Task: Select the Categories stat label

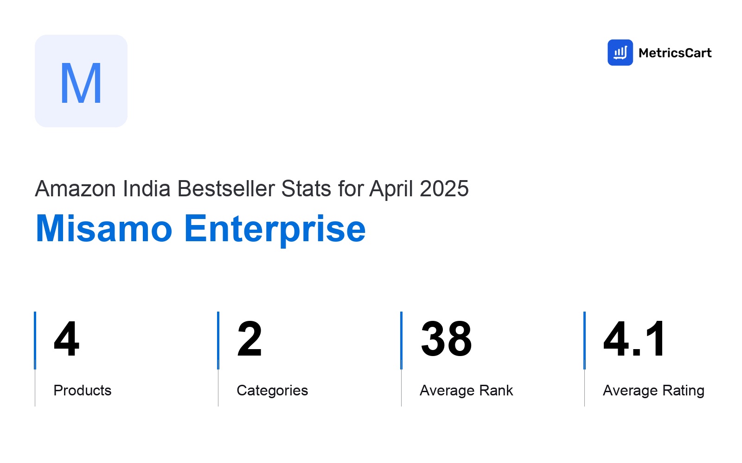Action: pyautogui.click(x=272, y=391)
